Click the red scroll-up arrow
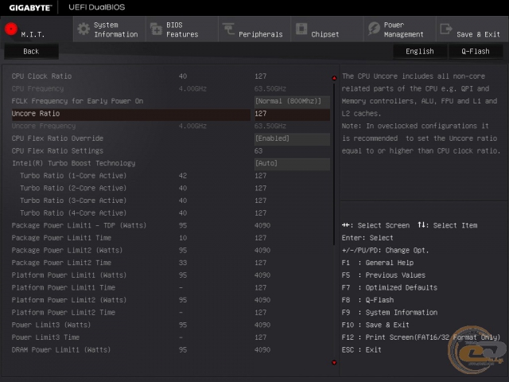Viewport: 509px width, 382px height. coord(334,78)
